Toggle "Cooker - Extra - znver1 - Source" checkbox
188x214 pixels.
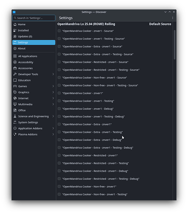(59, 46)
